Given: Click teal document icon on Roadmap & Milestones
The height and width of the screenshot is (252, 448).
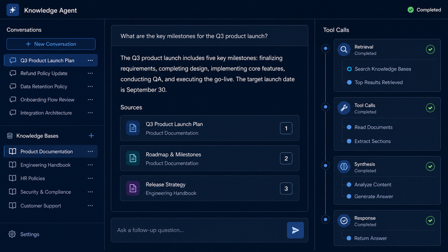Looking at the screenshot, I should pyautogui.click(x=133, y=158).
